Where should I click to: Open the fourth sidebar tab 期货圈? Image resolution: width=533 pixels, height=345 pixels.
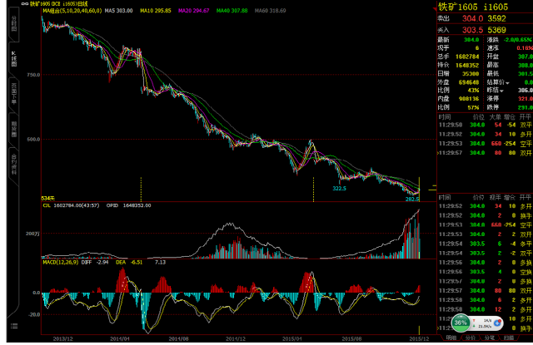click(x=14, y=129)
